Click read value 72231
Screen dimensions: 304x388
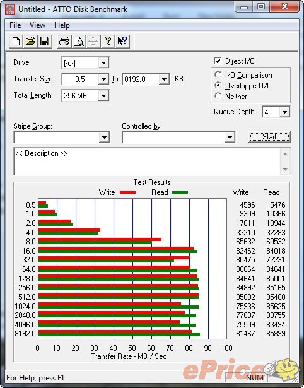point(276,260)
